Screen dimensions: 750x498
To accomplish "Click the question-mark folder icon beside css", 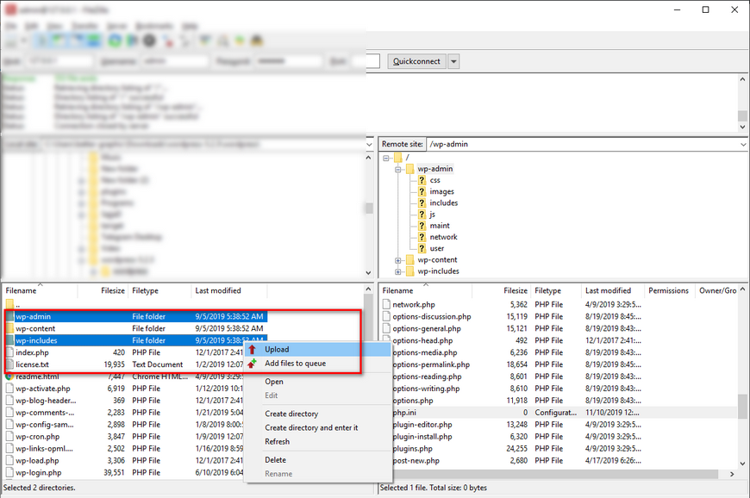I will 422,180.
